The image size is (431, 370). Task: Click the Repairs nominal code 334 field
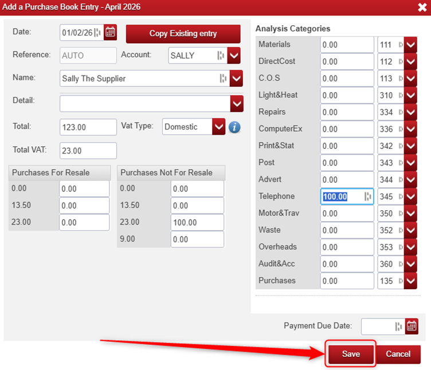coord(391,112)
